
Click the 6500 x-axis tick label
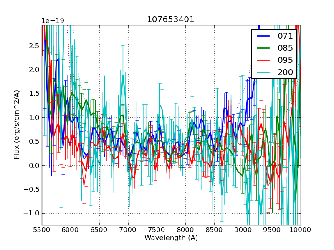(x=99, y=230)
